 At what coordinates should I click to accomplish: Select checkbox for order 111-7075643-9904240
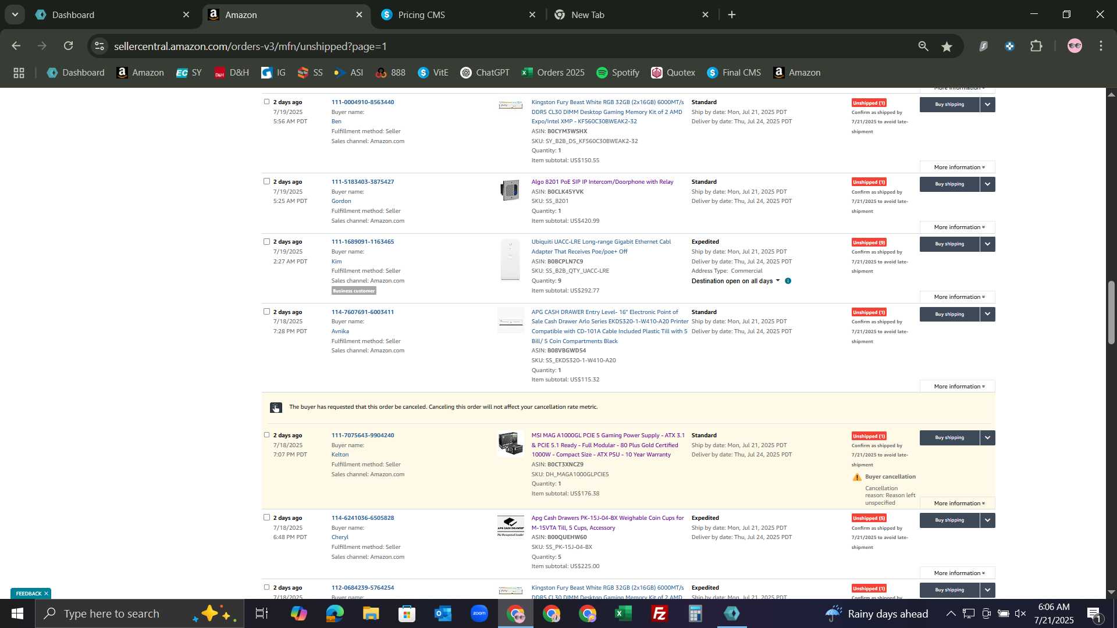click(x=267, y=435)
